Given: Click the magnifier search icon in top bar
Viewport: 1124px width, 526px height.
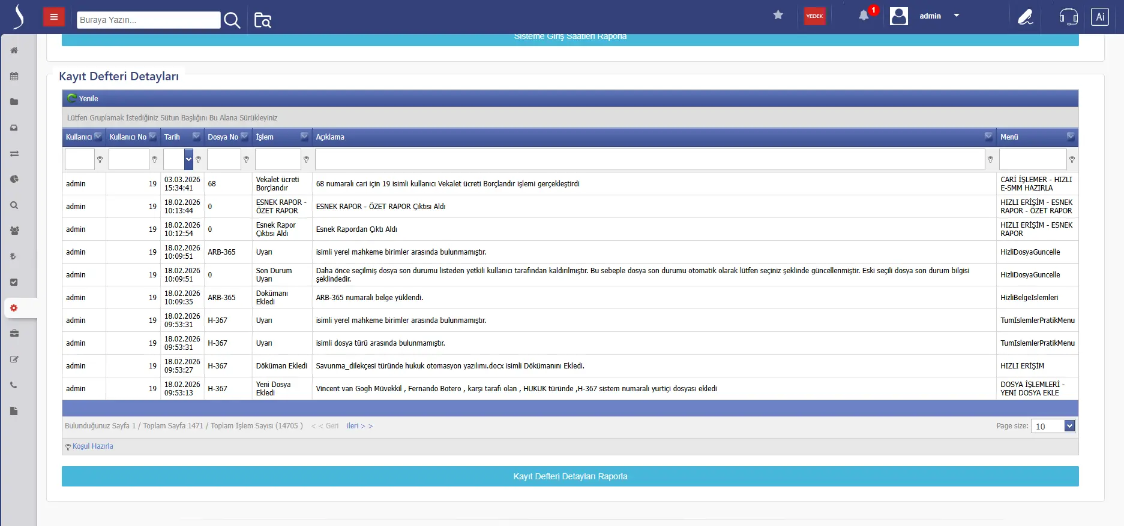Looking at the screenshot, I should point(232,20).
